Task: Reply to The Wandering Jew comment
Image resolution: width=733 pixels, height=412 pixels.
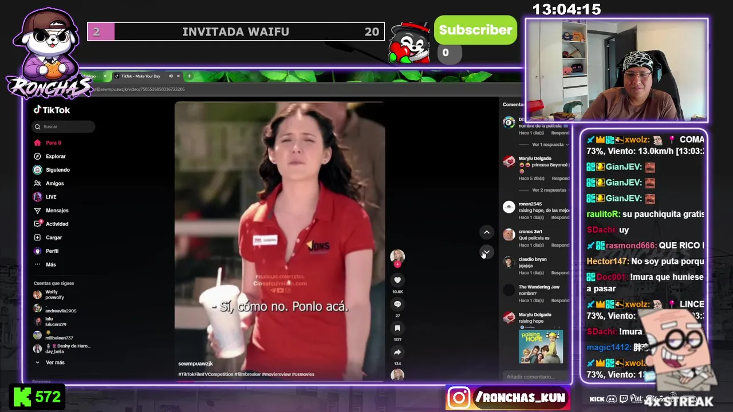Action: coord(560,300)
